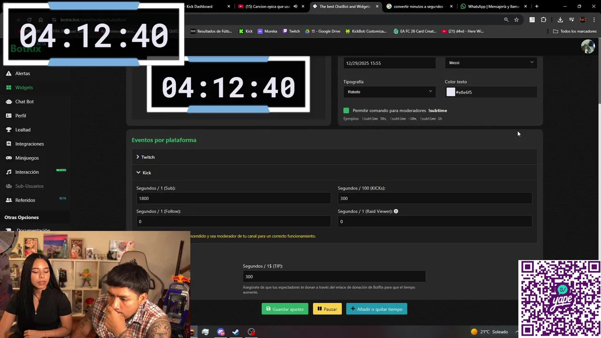
Task: Open the Mureka bookmark
Action: pyautogui.click(x=267, y=31)
